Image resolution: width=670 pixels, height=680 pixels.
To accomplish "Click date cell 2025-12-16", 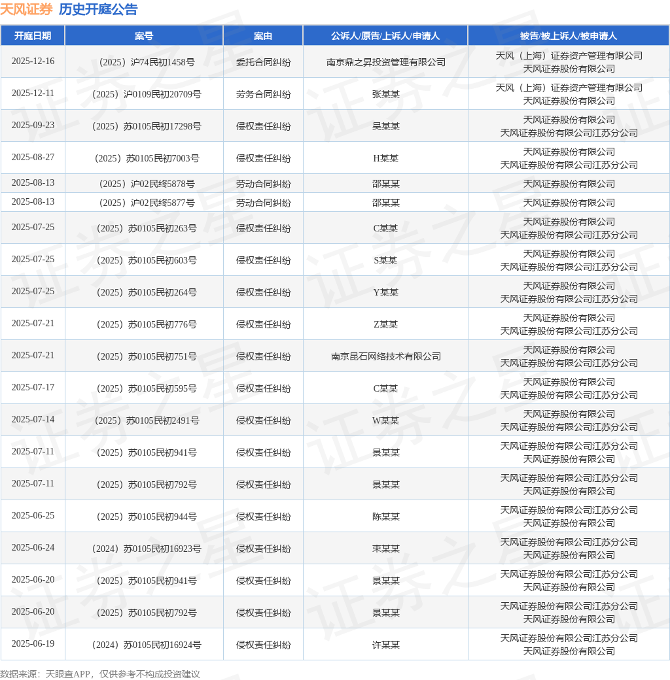I will (x=33, y=61).
